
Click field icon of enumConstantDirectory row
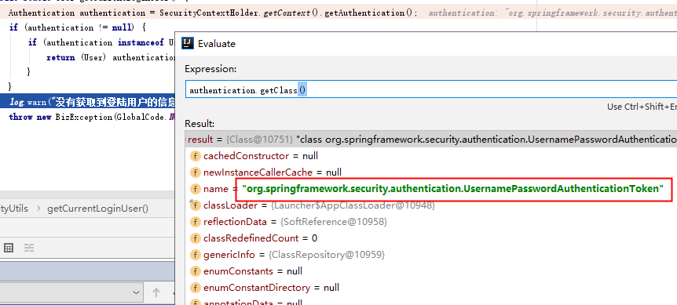point(195,288)
